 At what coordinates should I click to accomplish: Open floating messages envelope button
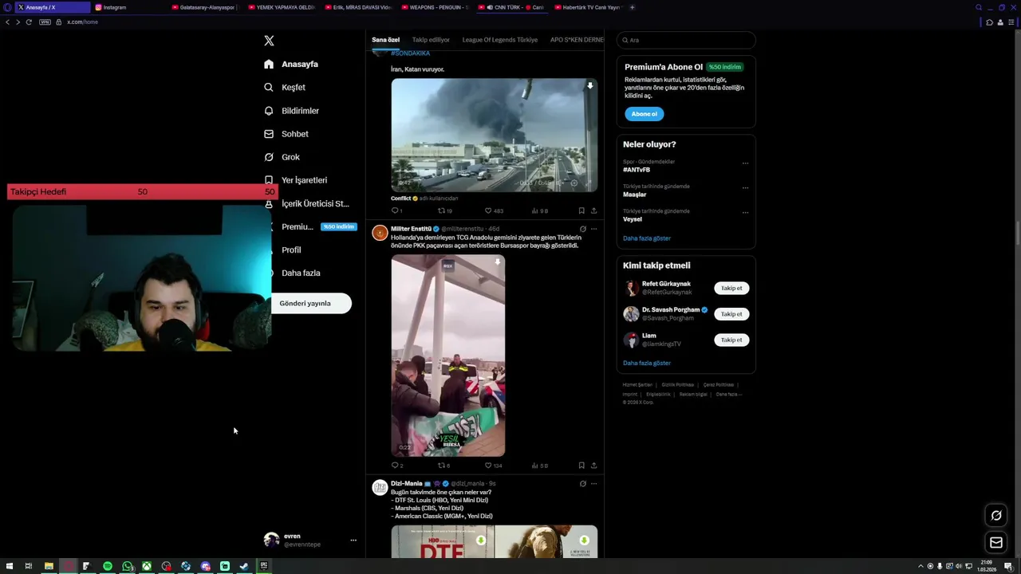tap(996, 543)
